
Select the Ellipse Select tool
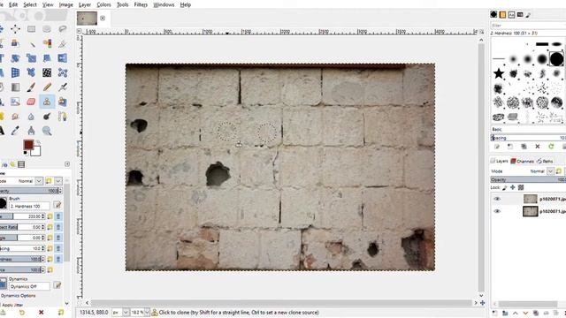click(47, 29)
